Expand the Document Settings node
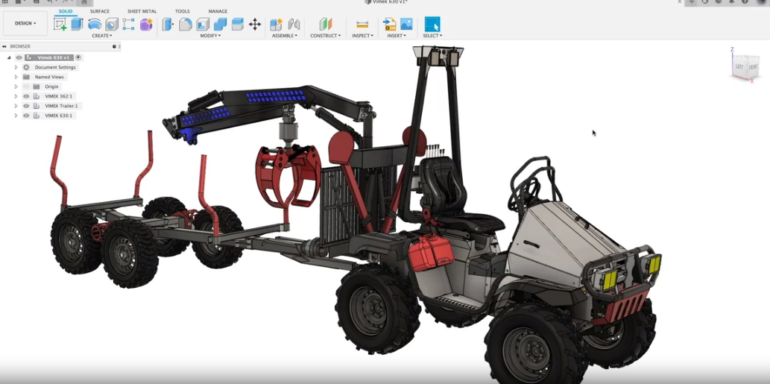Viewport: 770px width, 384px height. pos(16,67)
